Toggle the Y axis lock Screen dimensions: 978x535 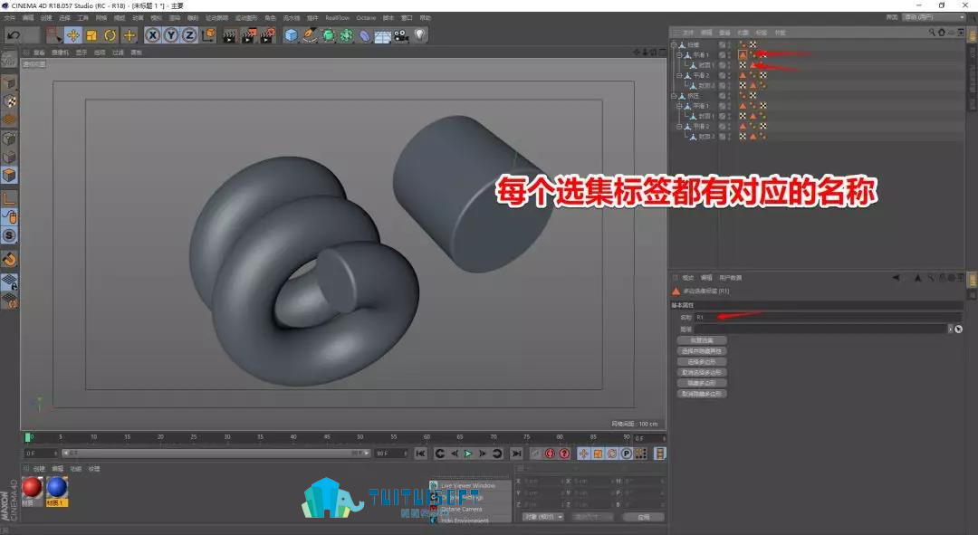point(171,35)
